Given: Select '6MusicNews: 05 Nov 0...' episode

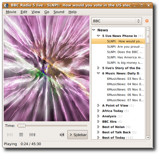Looking at the screenshot, I should pyautogui.click(x=118, y=89).
